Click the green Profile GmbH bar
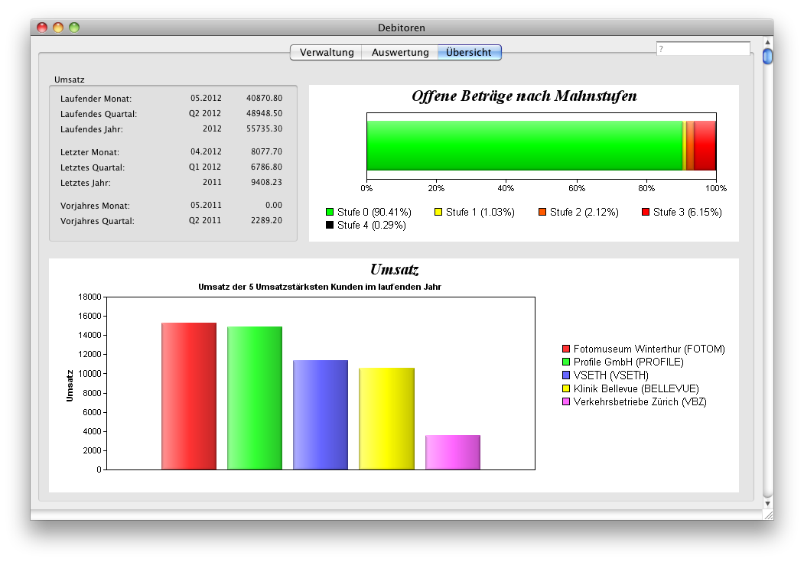The width and height of the screenshot is (804, 562). [255, 398]
